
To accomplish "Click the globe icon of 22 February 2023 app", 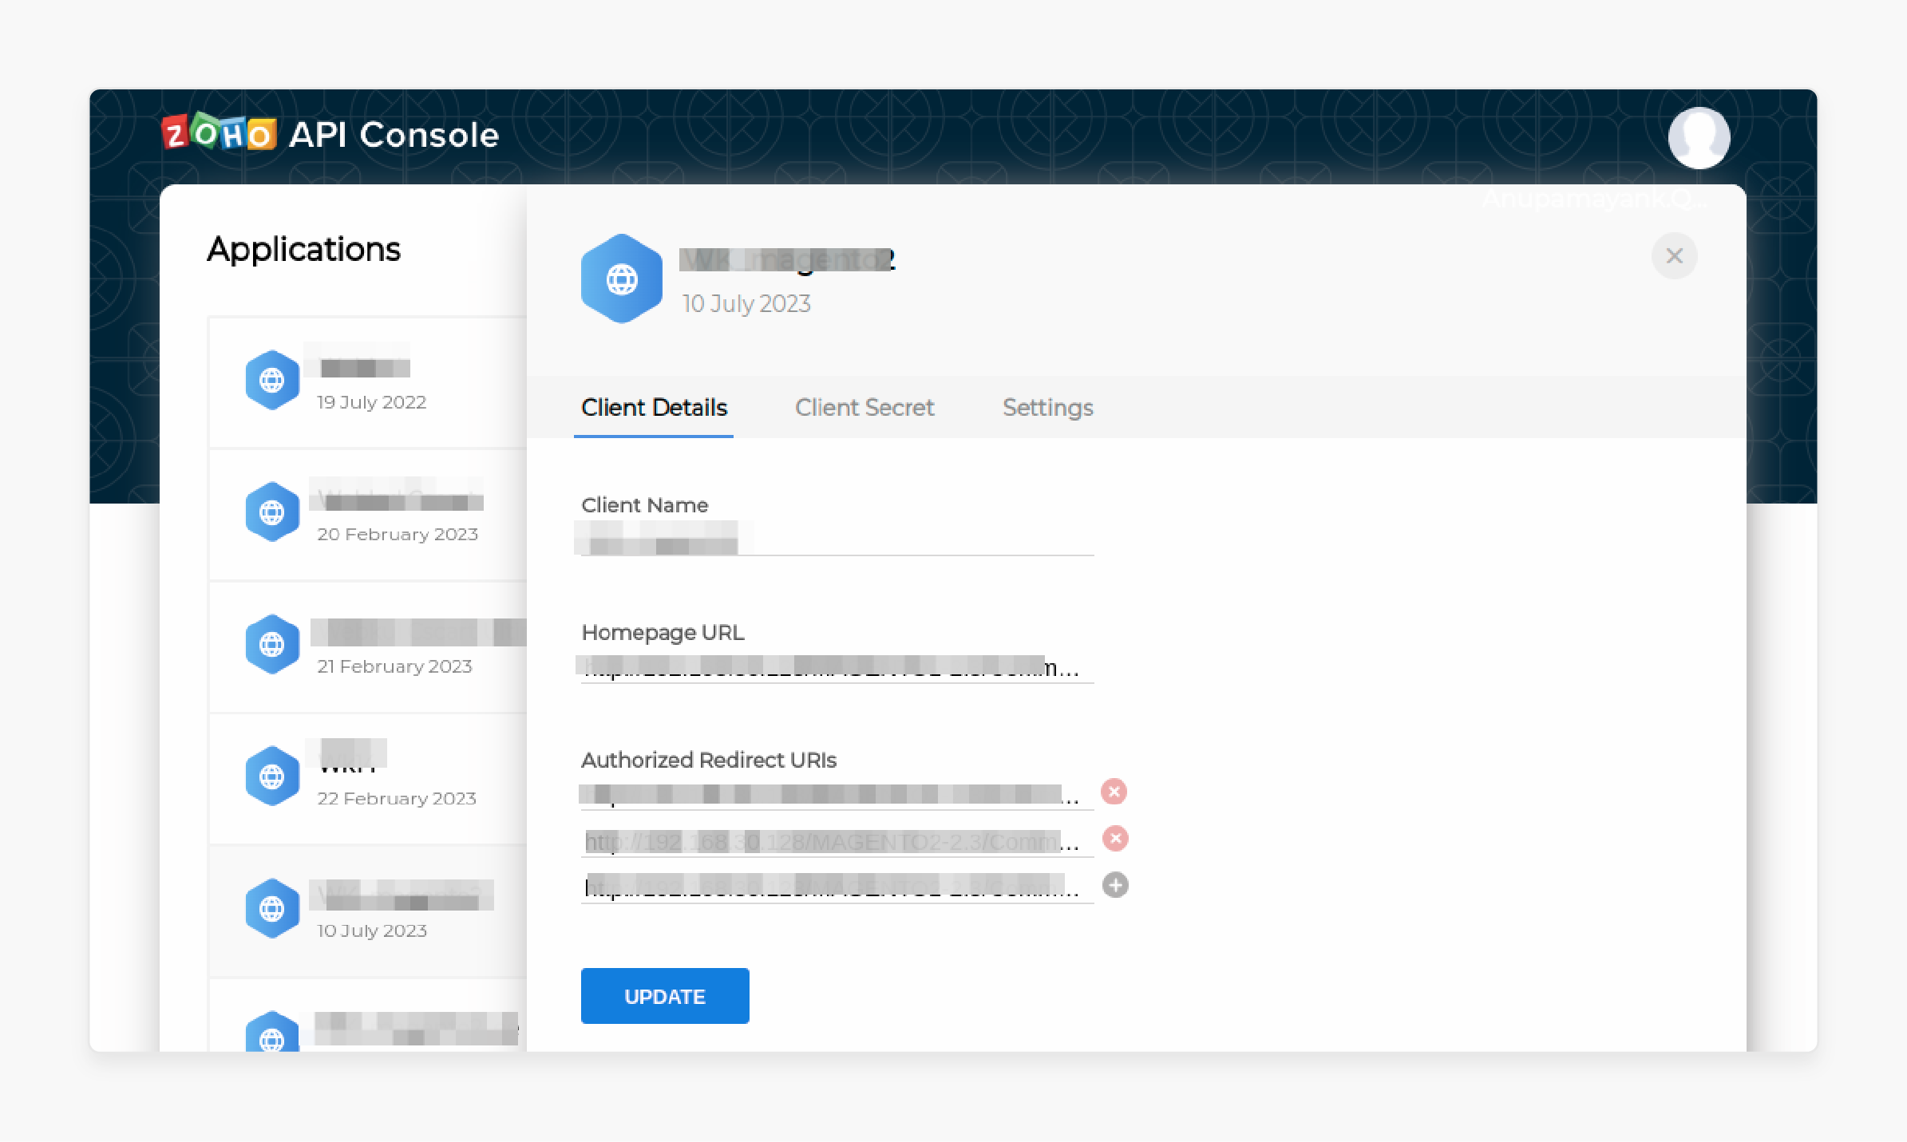I will click(272, 776).
